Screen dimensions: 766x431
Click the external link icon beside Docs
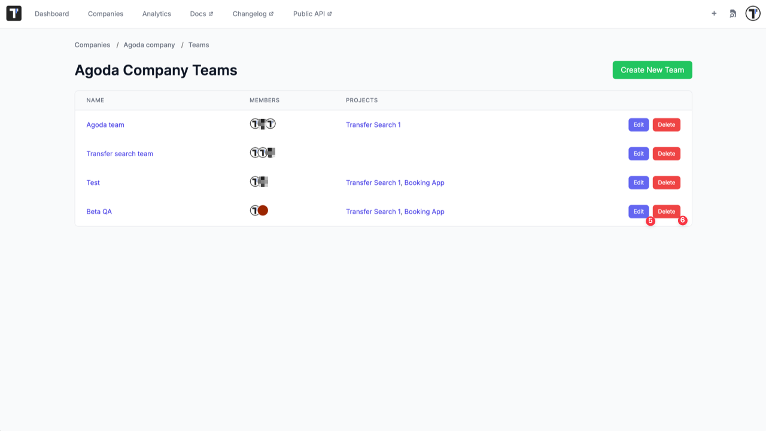click(211, 13)
